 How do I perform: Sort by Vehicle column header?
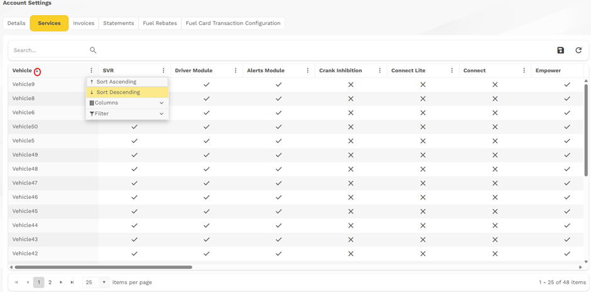click(x=22, y=70)
